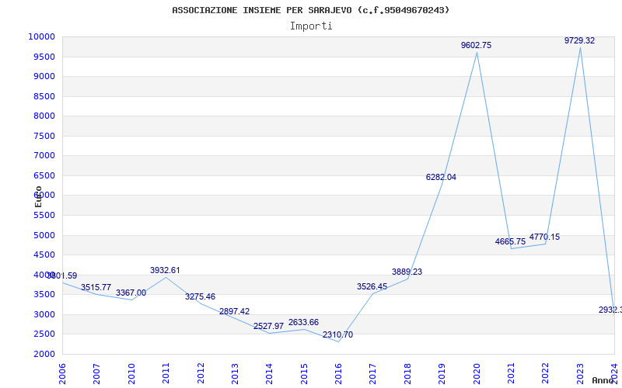Click the 3515.77 value label

(x=96, y=287)
